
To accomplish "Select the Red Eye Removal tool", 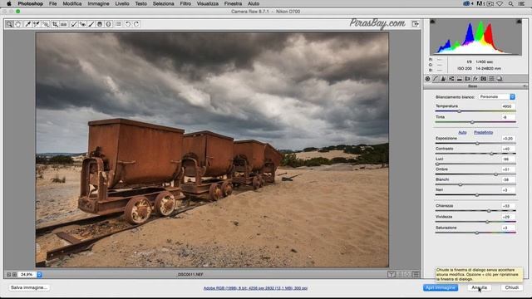I will click(x=82, y=24).
